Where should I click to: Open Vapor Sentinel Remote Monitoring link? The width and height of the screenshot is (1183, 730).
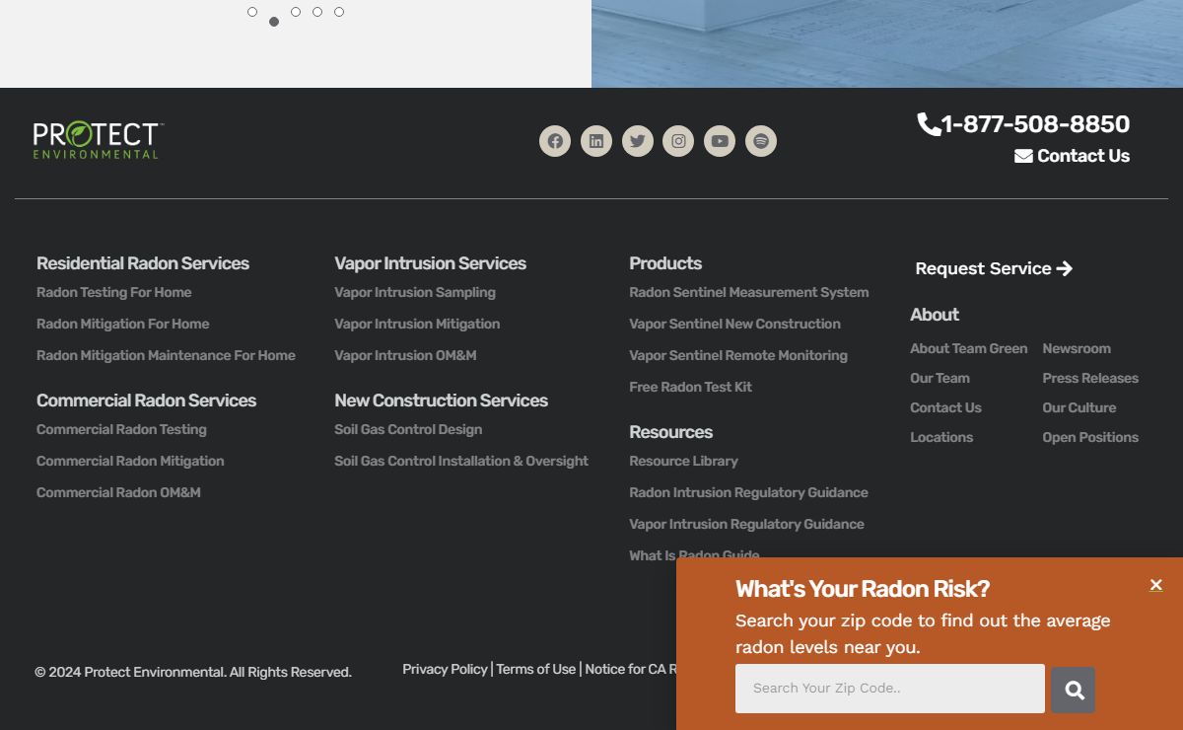click(x=738, y=355)
